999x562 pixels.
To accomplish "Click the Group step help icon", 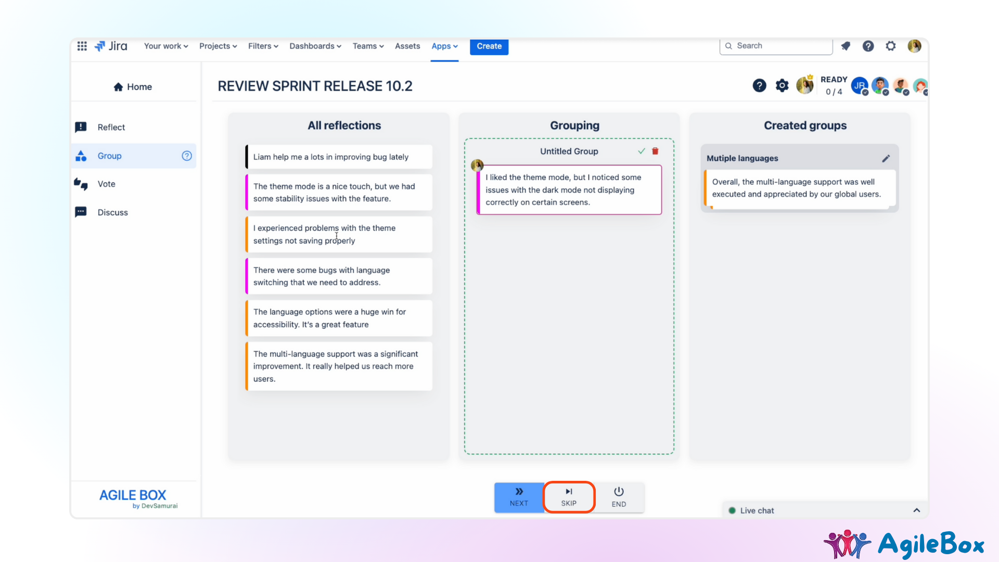I will pyautogui.click(x=187, y=156).
